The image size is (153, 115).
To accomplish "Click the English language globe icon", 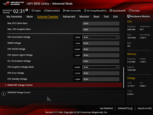I will [33, 10].
